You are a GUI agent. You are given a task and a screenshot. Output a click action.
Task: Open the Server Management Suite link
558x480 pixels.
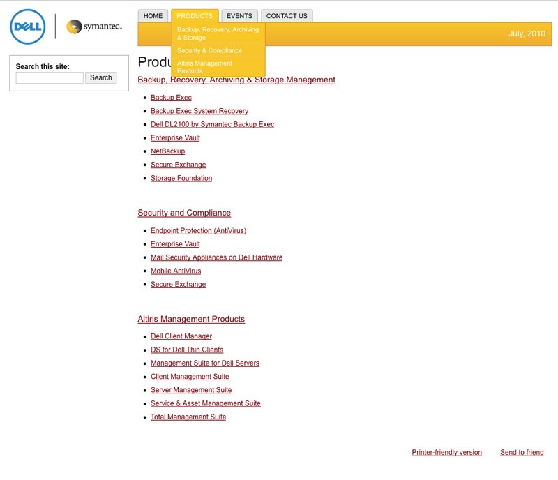click(x=191, y=390)
